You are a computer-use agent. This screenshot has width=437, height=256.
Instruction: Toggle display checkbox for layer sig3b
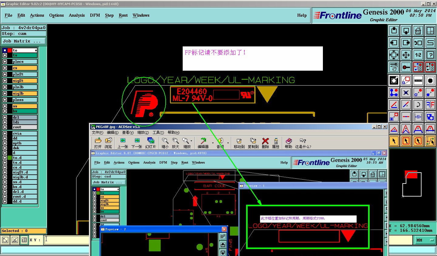click(x=5, y=93)
